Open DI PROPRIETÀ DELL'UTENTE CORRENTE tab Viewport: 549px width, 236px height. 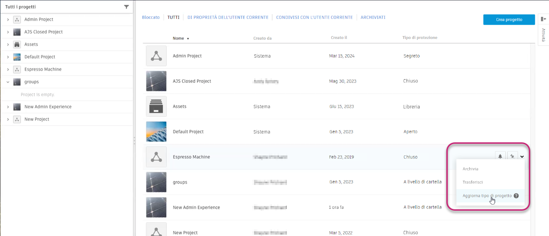[x=228, y=17]
